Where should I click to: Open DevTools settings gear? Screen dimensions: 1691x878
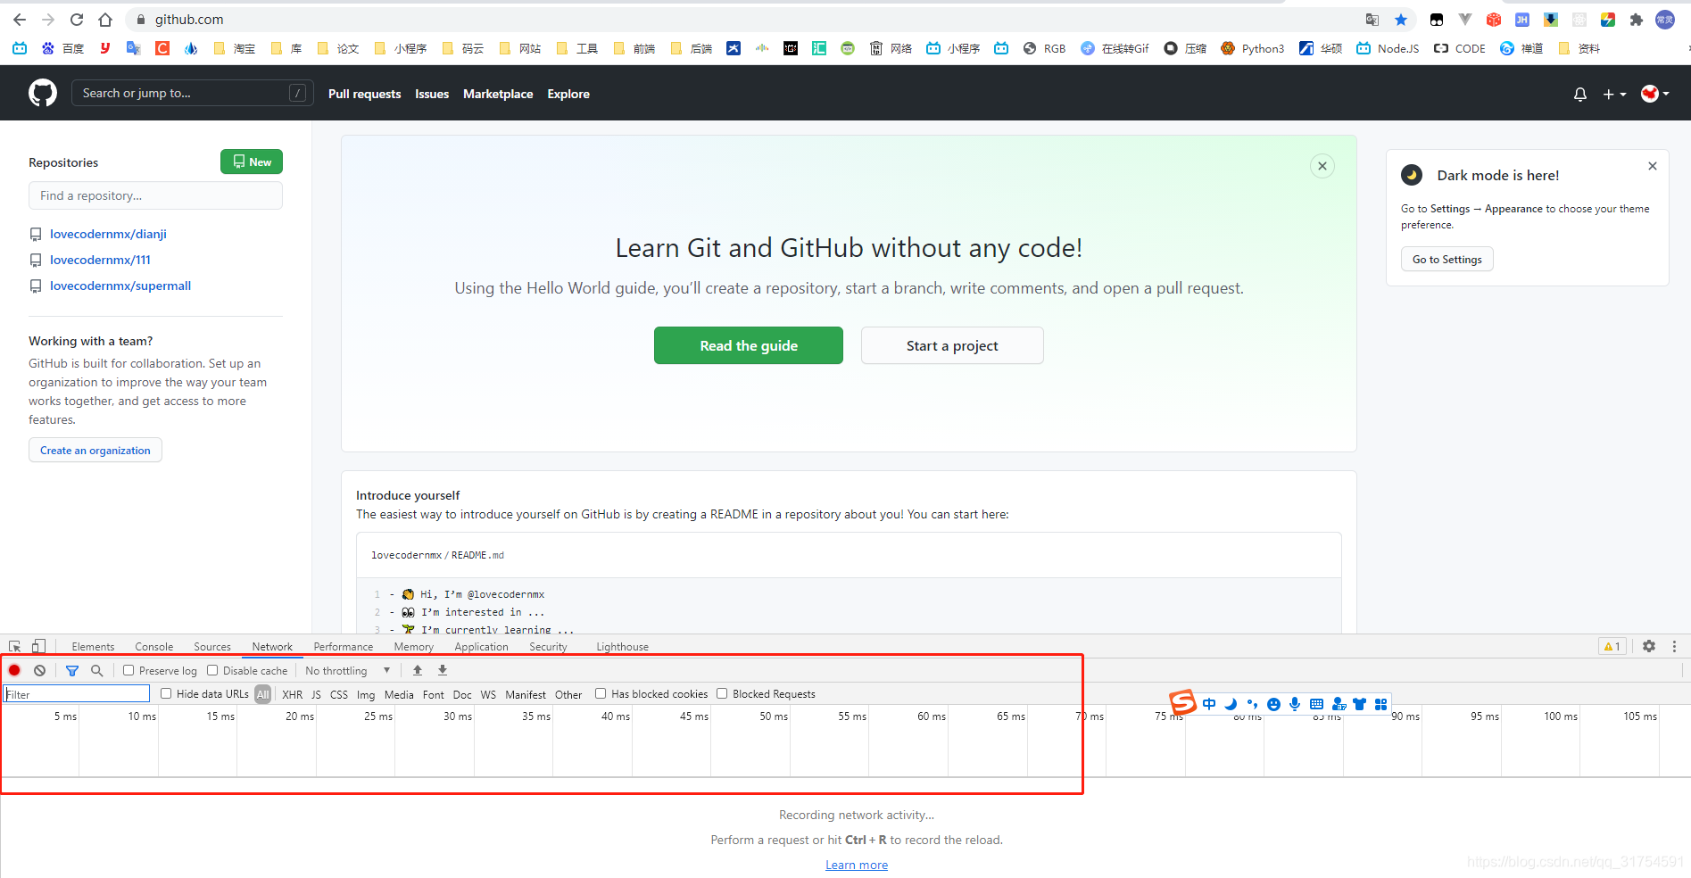pyautogui.click(x=1649, y=646)
